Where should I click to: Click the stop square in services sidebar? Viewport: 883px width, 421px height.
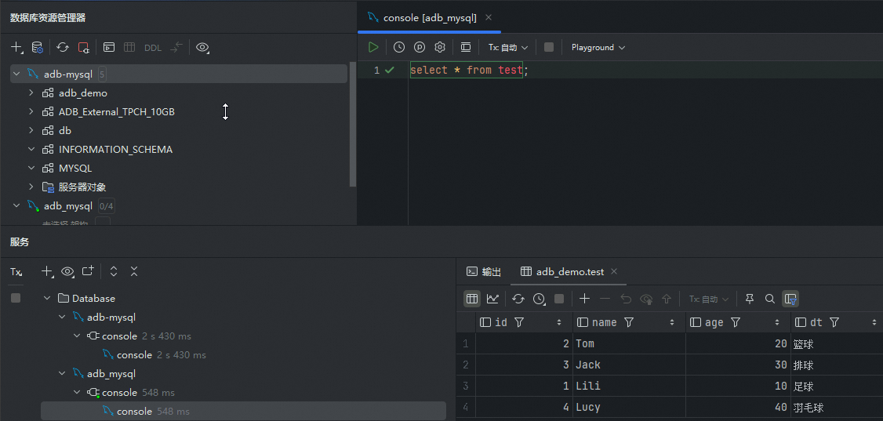(x=16, y=298)
